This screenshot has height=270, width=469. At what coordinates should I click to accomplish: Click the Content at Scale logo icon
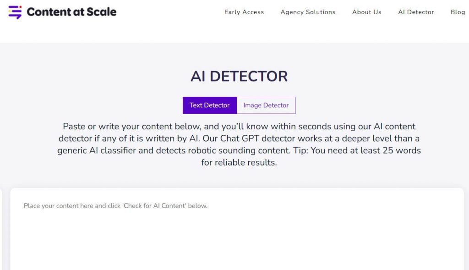point(15,12)
